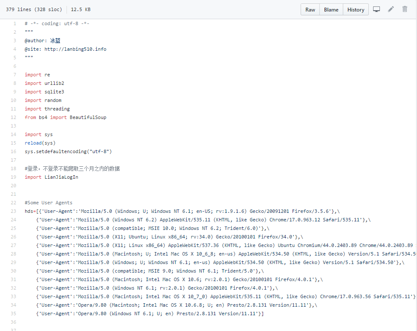This screenshot has width=417, height=331.
Task: Click line number 7 for import re
Action: [x=15, y=75]
